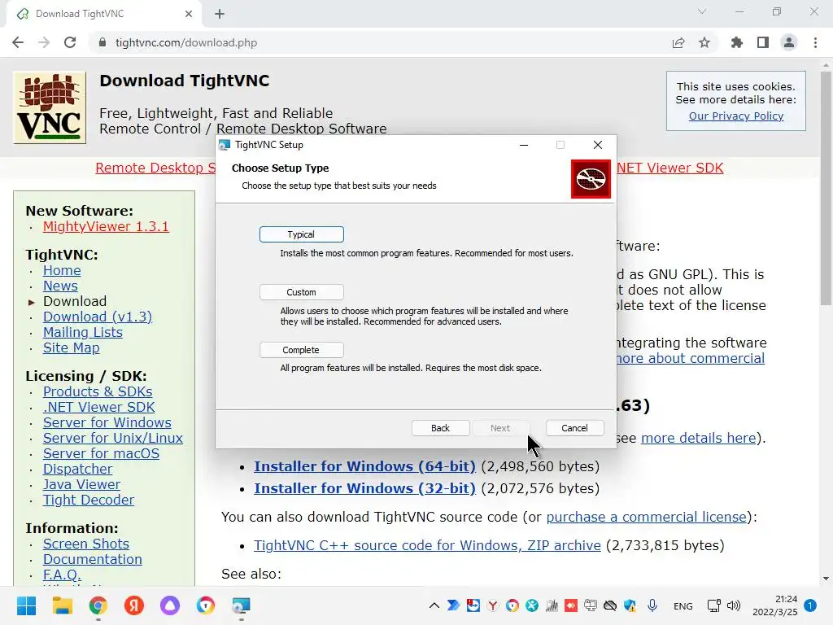The image size is (833, 625).
Task: Open the tab search chevron
Action: coord(702,11)
